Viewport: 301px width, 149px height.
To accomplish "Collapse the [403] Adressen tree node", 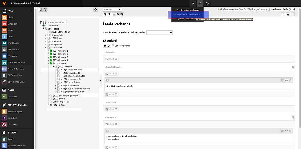I will pos(53,66).
